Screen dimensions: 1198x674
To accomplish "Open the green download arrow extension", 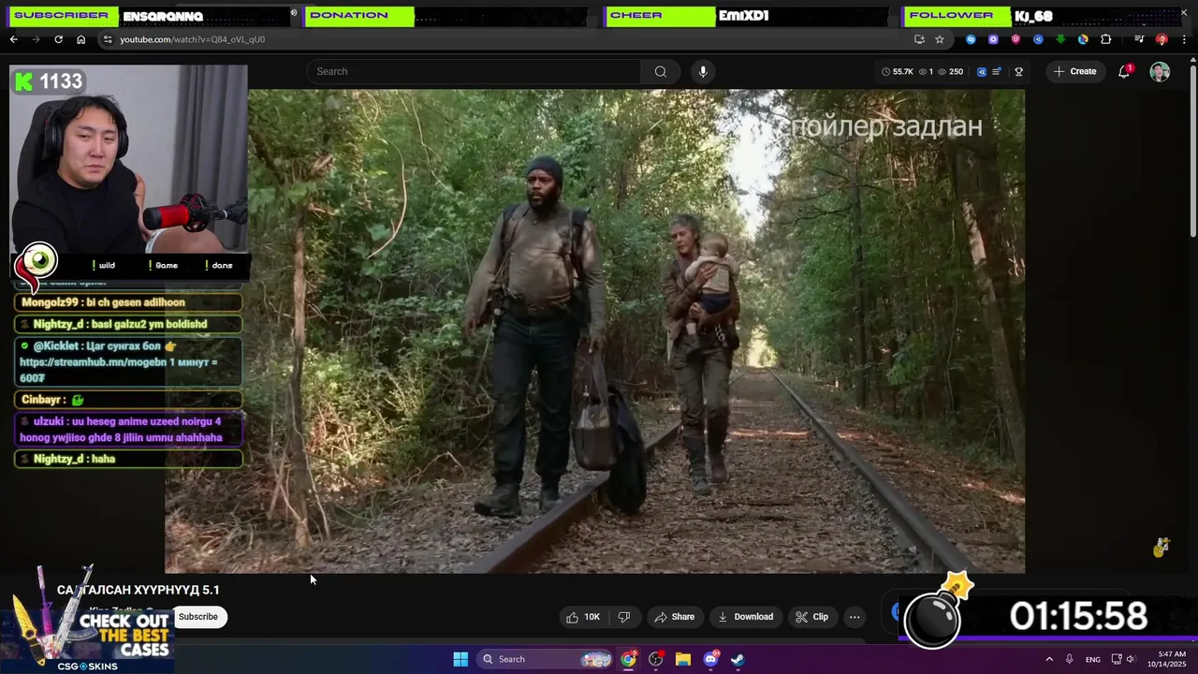I will pos(1060,39).
